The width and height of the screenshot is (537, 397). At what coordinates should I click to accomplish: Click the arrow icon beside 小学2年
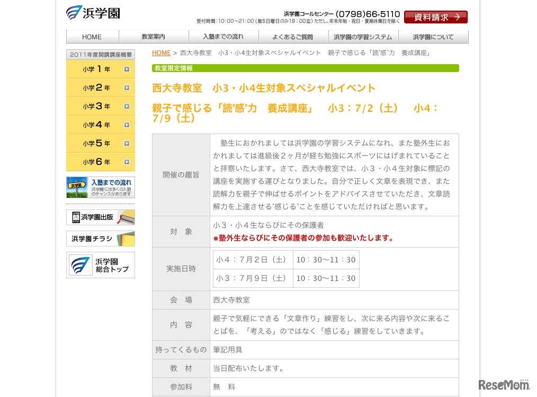coord(127,88)
